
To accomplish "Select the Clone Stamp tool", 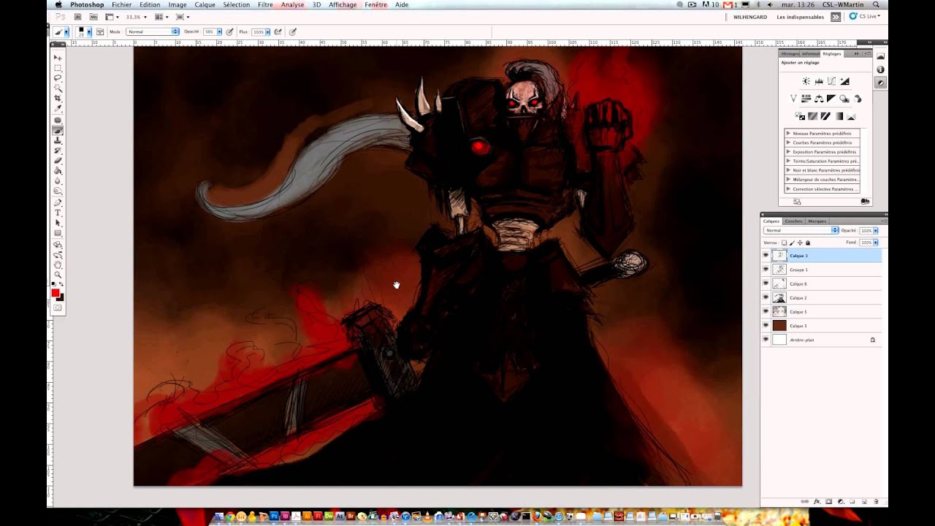I will click(58, 140).
